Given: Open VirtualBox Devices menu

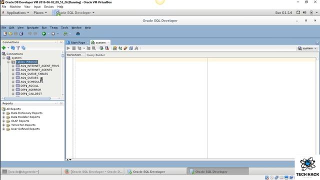Looking at the screenshot, I should point(49,6).
